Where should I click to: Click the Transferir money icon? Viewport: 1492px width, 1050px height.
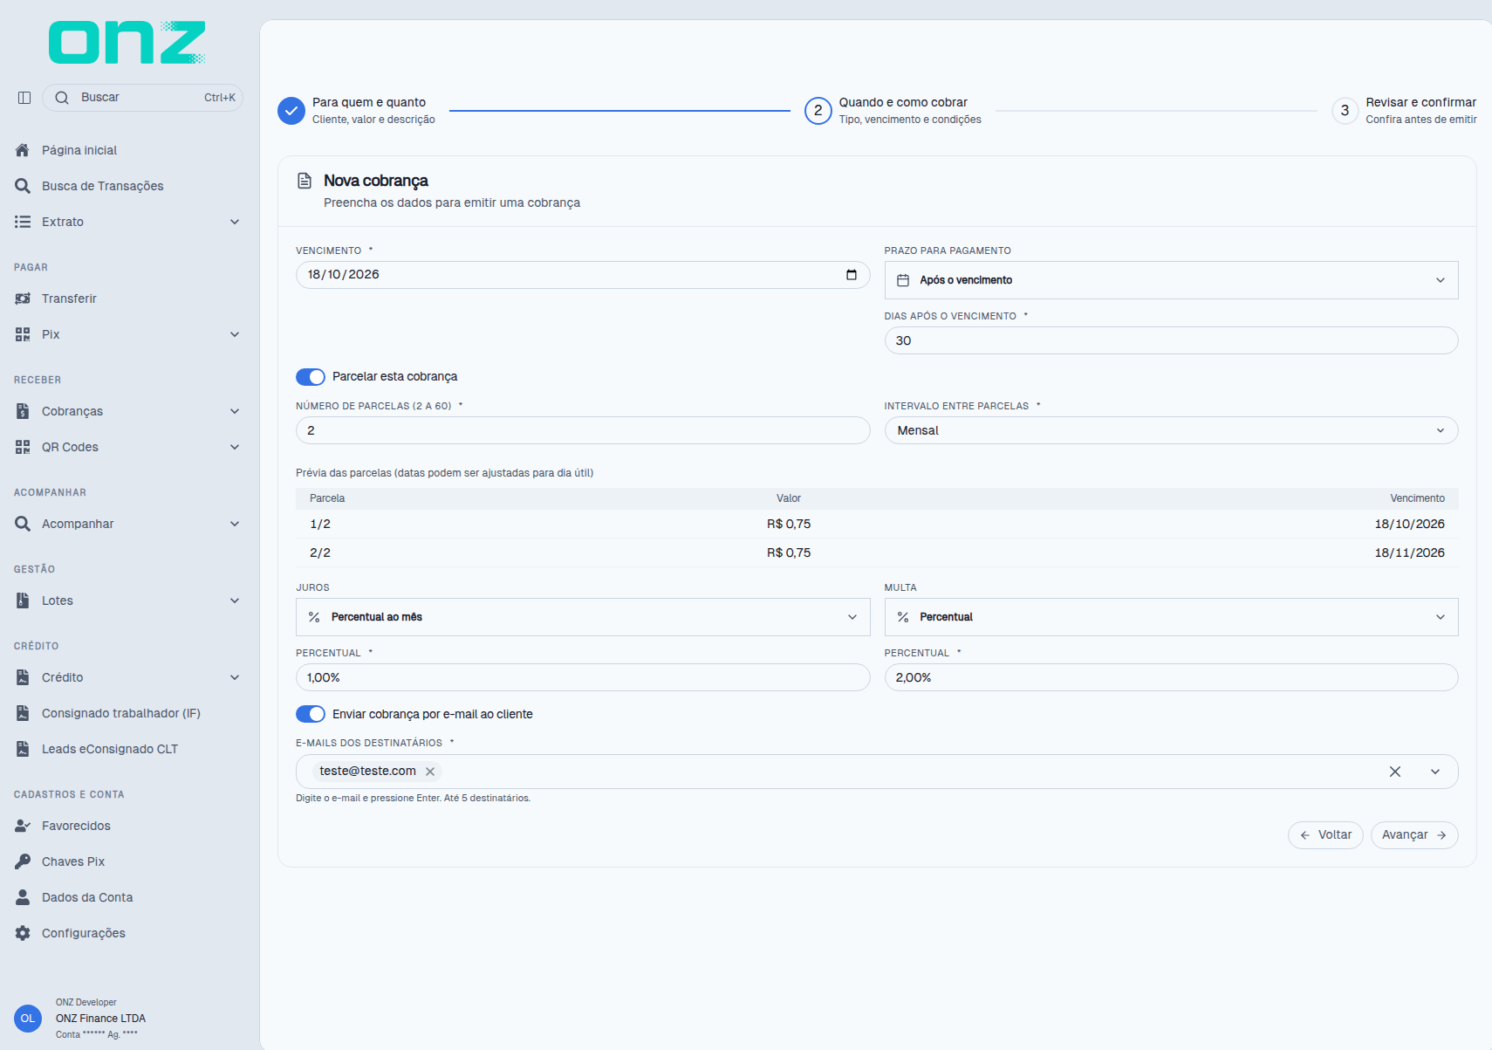point(23,299)
